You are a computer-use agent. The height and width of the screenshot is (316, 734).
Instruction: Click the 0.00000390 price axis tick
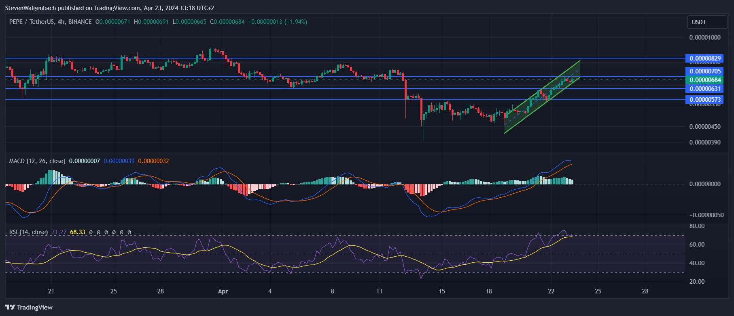coord(705,142)
